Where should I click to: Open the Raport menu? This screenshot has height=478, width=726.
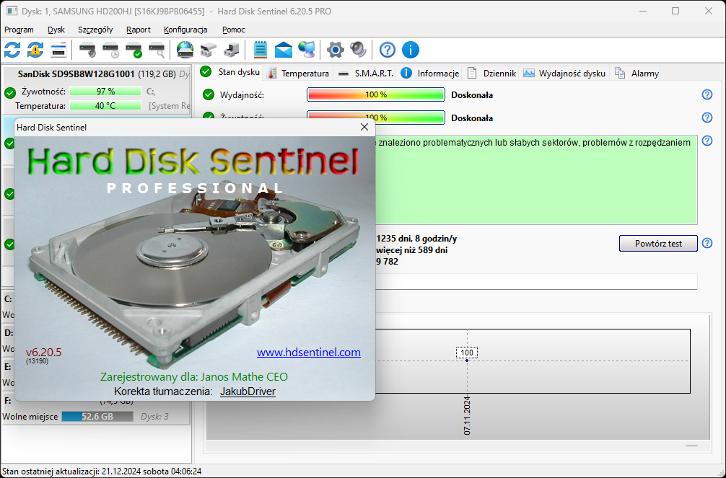coord(139,30)
